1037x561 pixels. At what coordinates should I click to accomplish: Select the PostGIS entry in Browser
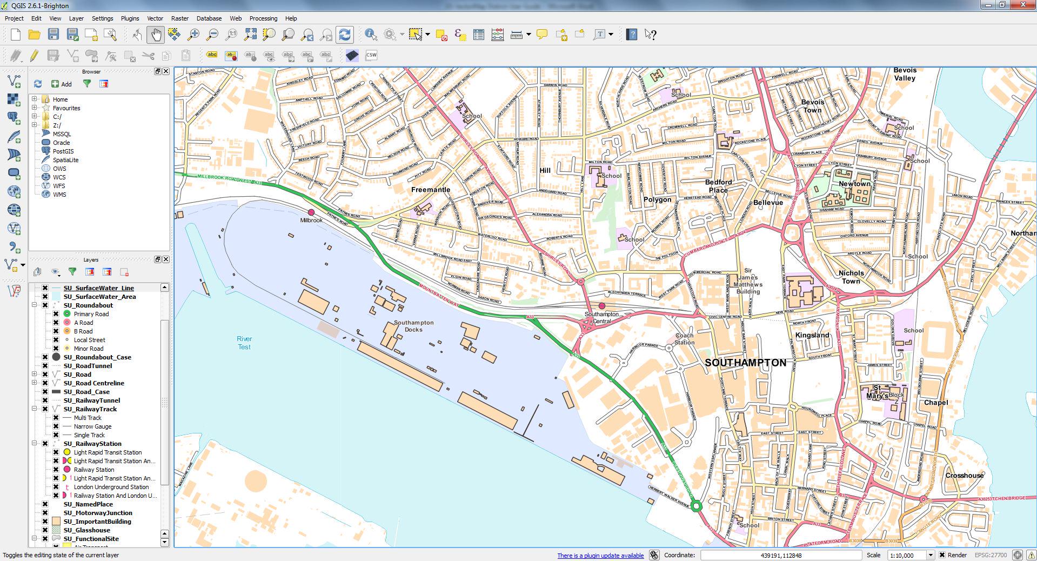click(x=63, y=151)
